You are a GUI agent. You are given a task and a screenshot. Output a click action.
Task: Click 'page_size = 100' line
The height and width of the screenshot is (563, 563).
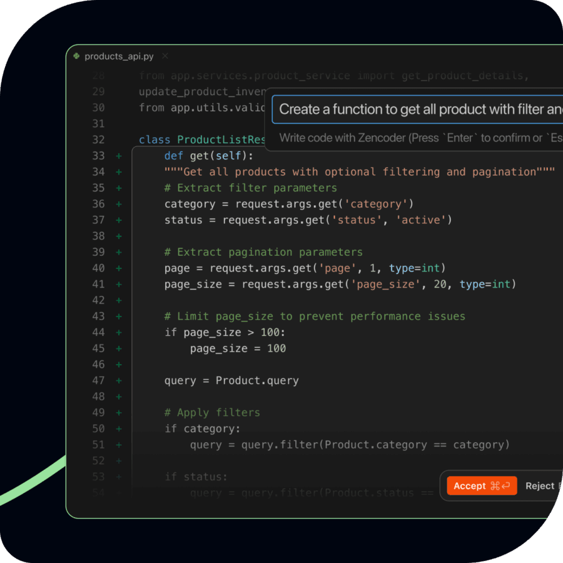[238, 348]
